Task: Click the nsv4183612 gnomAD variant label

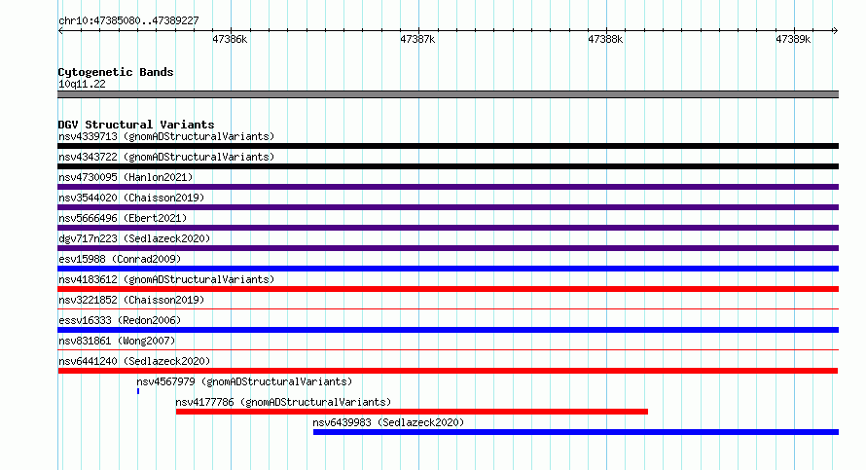Action: click(x=166, y=279)
